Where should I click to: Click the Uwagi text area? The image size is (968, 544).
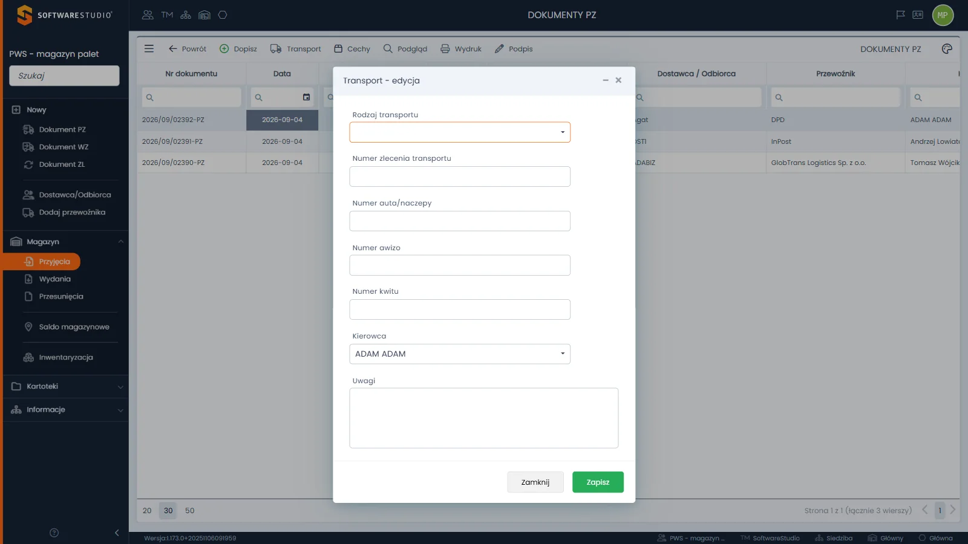484,418
